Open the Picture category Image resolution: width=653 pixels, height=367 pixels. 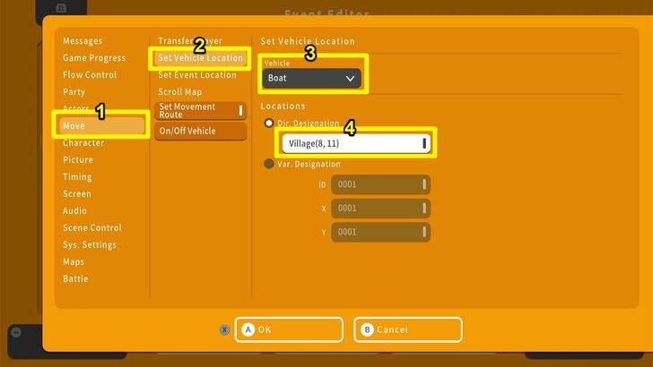tap(78, 160)
